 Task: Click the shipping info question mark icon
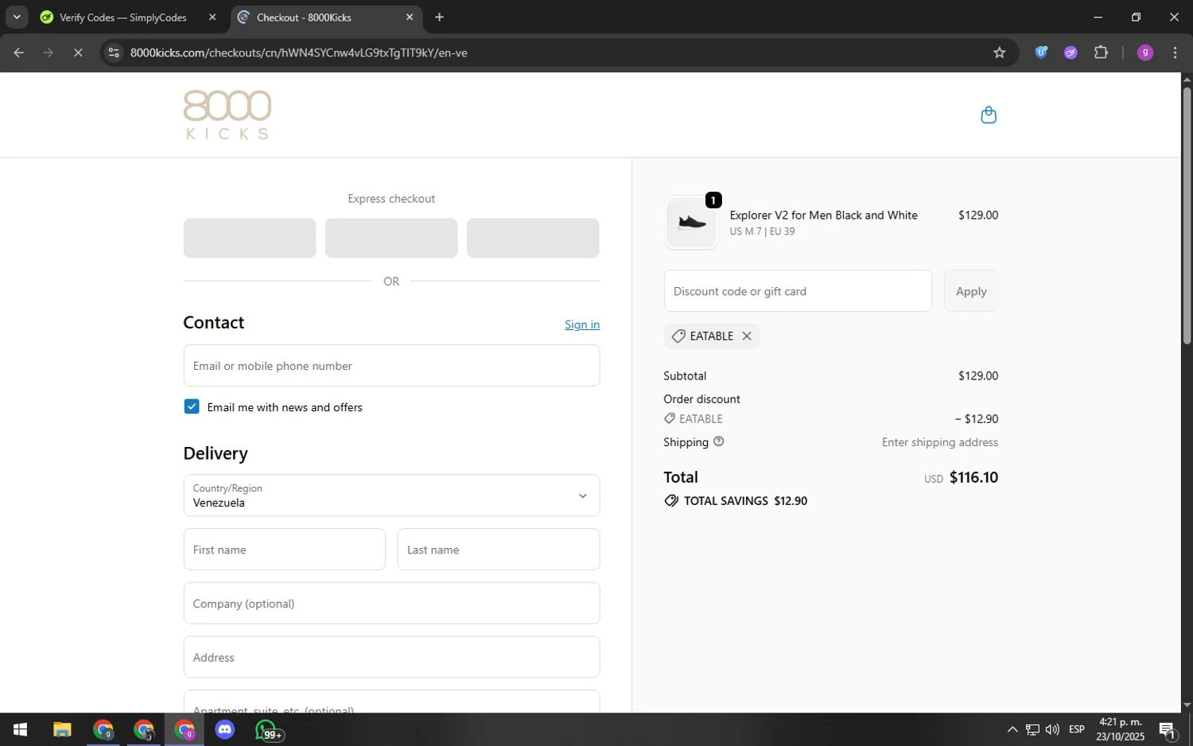tap(719, 441)
